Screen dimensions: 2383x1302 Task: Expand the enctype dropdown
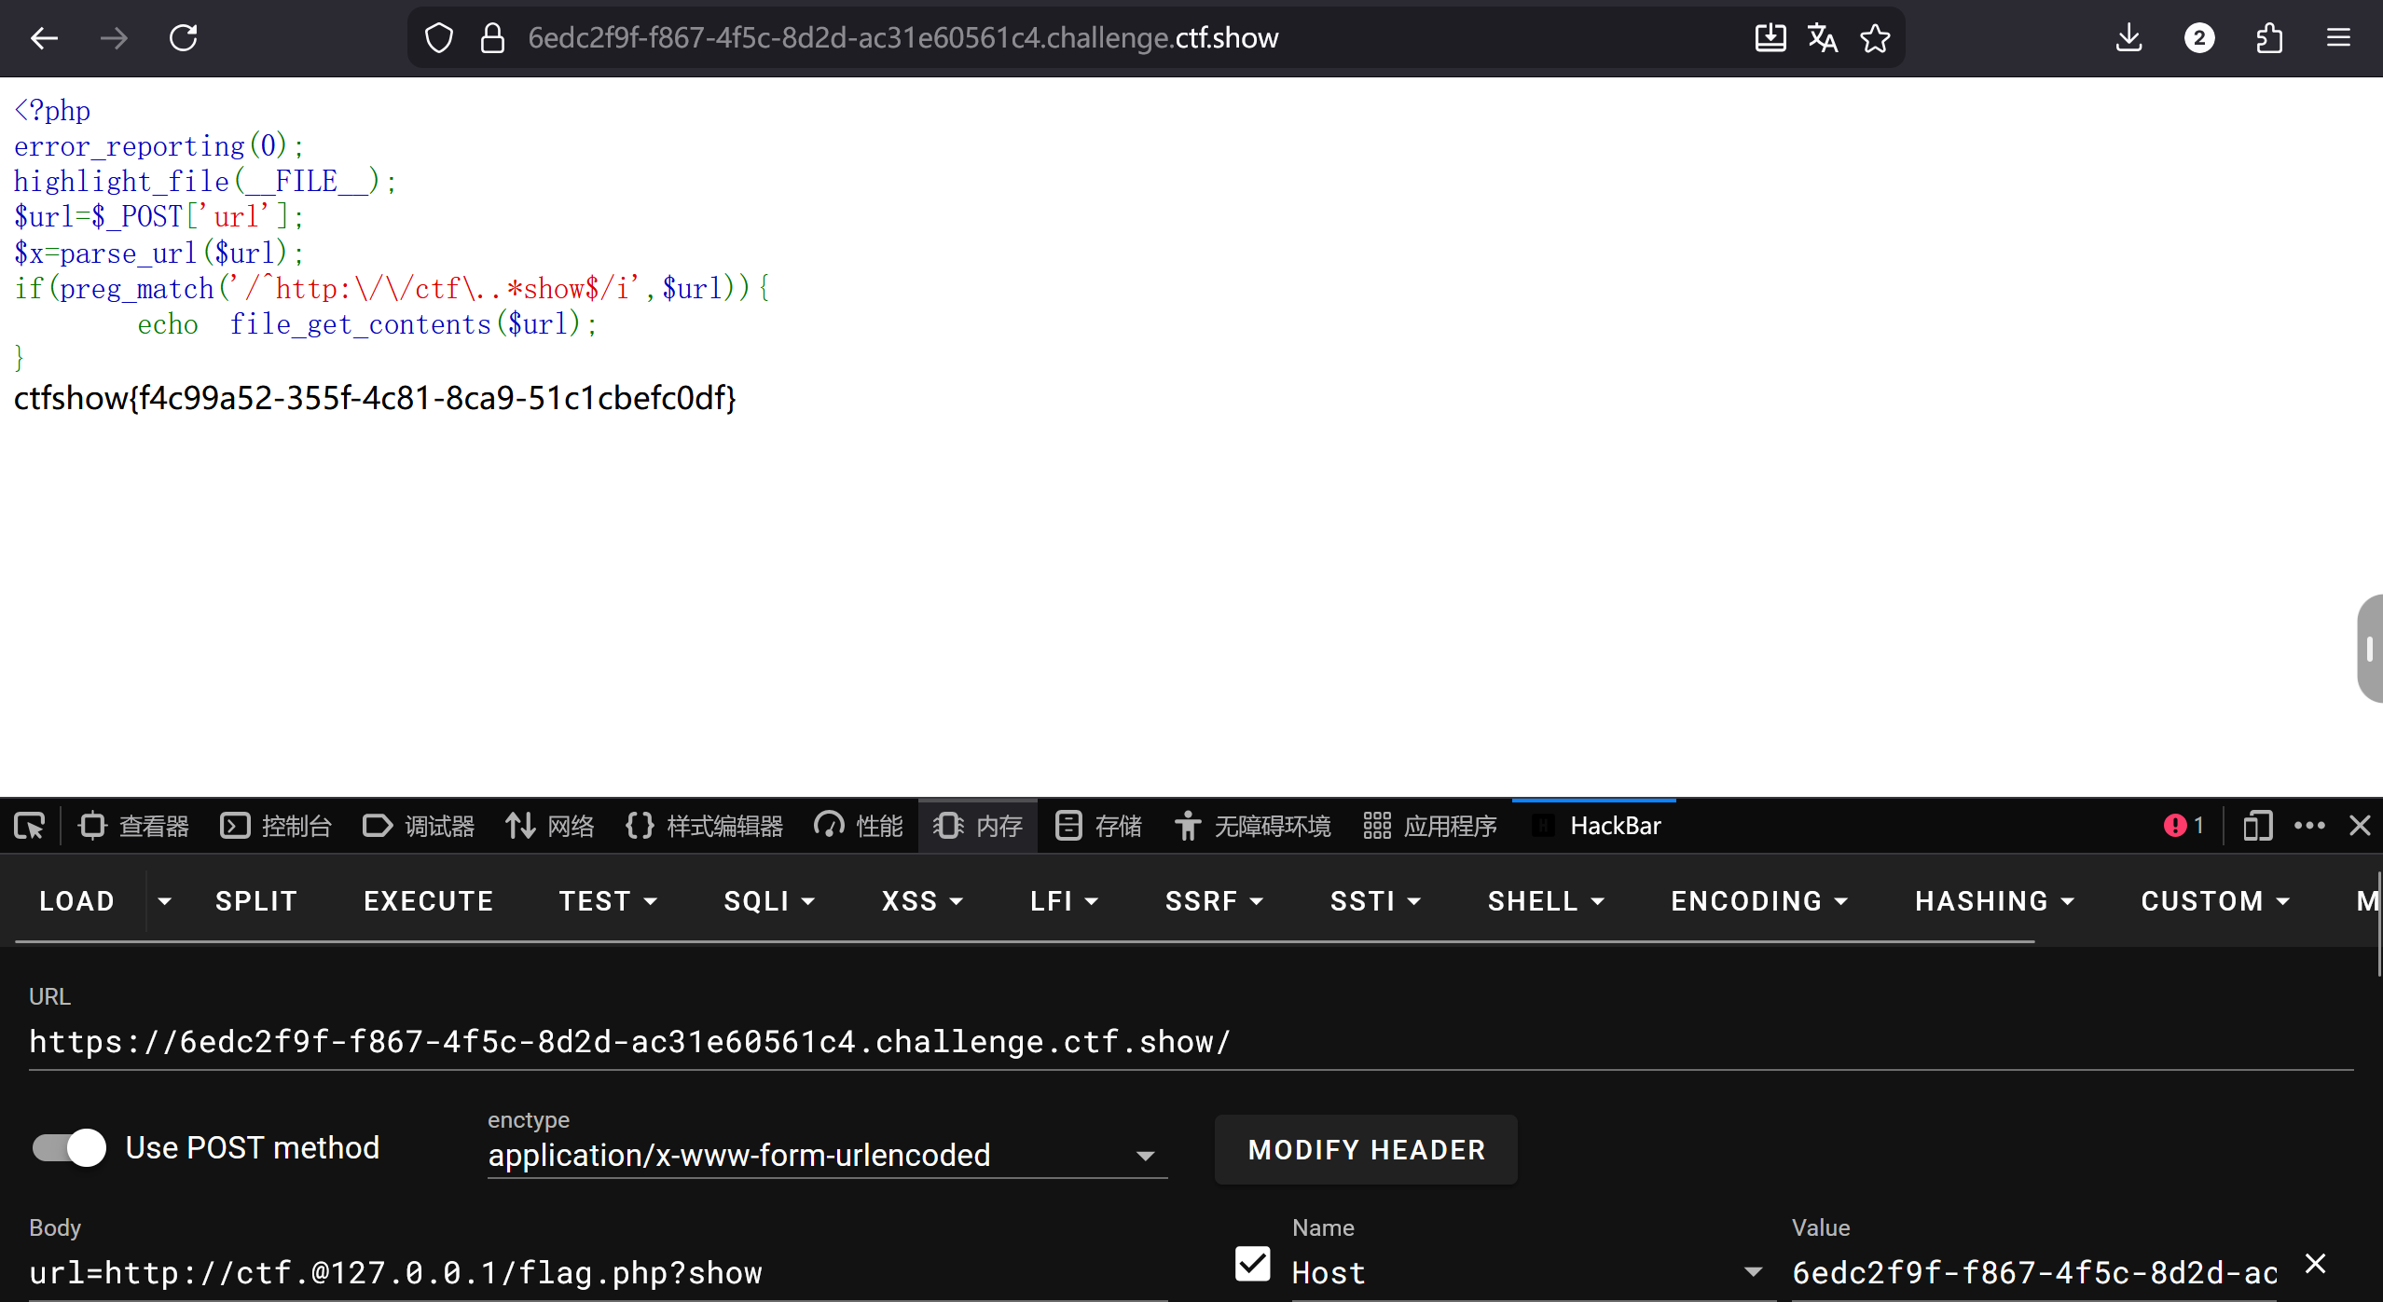pyautogui.click(x=1145, y=1156)
